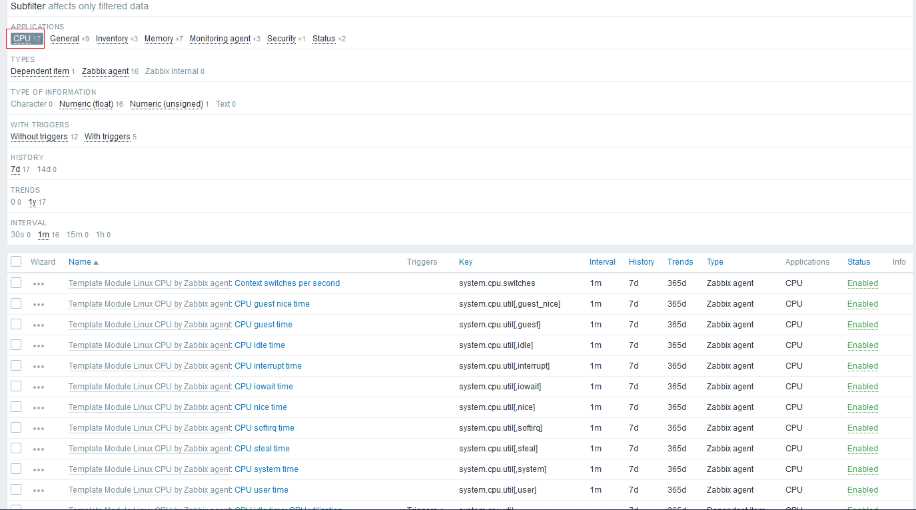916x510 pixels.
Task: Open wizard menu for CPU idle time
Action: 39,345
